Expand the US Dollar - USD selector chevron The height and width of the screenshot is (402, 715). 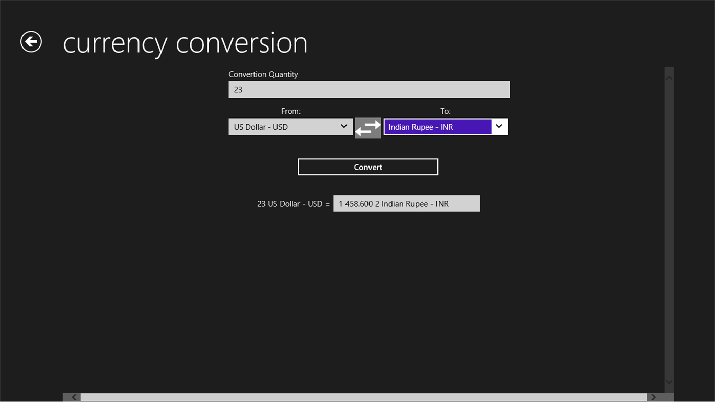[343, 126]
